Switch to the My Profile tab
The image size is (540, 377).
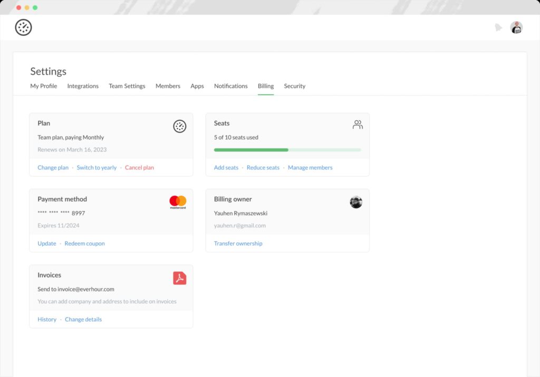43,86
